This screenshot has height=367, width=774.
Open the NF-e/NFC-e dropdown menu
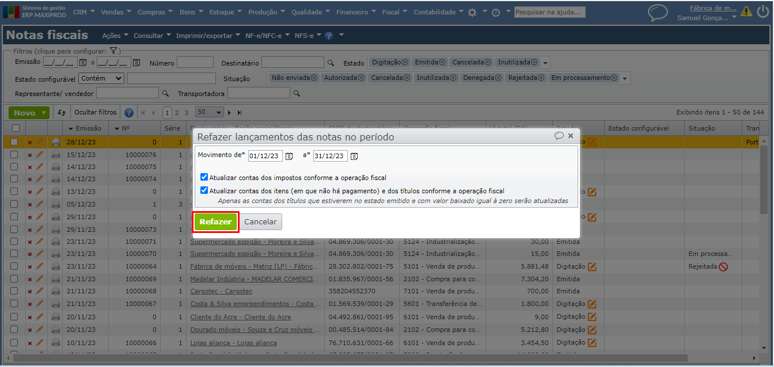click(267, 36)
